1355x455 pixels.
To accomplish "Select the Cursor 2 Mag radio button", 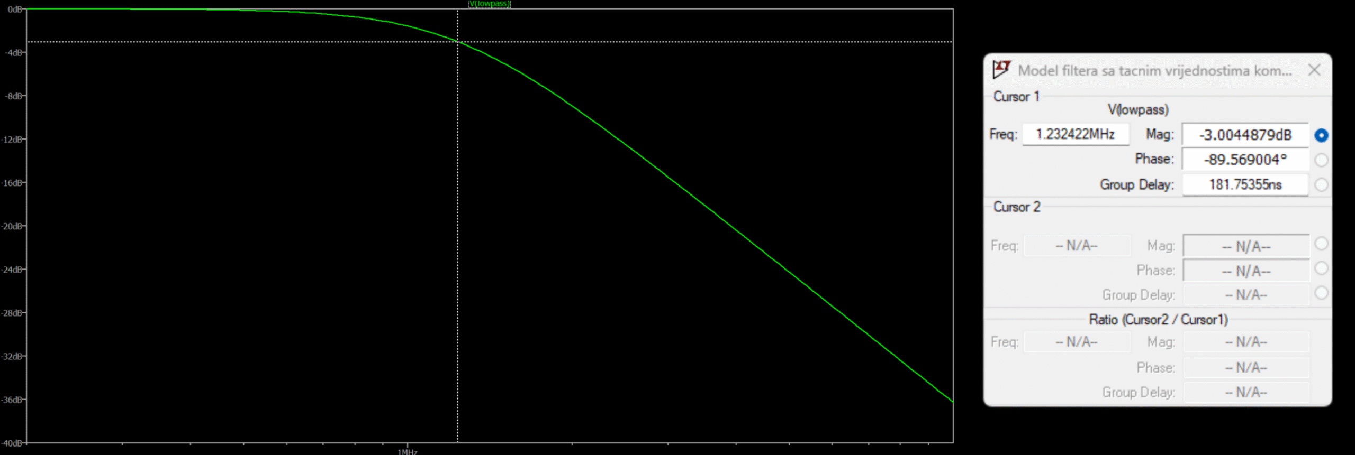I will pos(1321,244).
